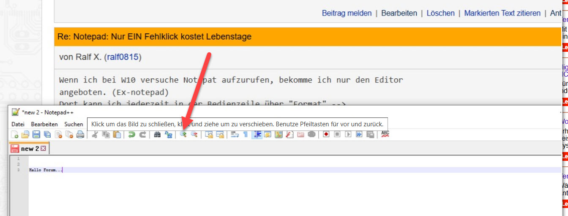Open the Suchen menu
The image size is (568, 216).
[74, 124]
